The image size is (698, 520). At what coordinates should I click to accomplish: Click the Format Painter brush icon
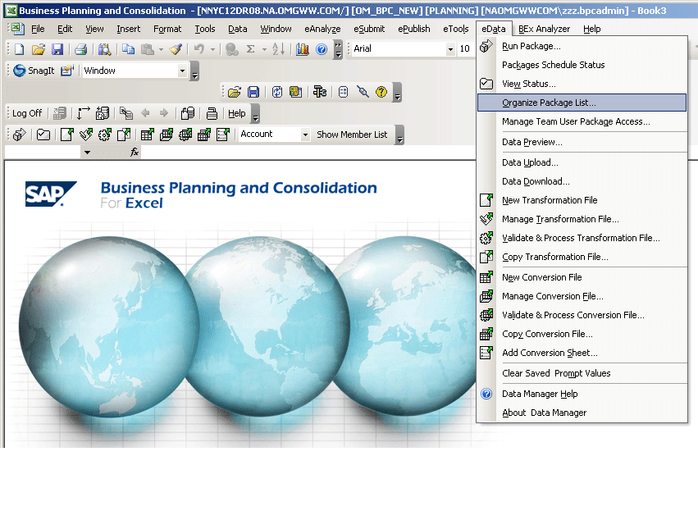pyautogui.click(x=176, y=49)
